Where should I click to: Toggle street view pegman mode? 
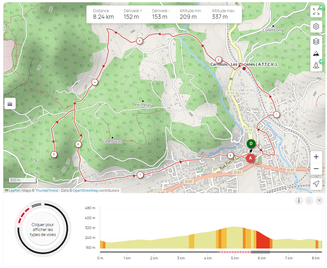[316, 66]
